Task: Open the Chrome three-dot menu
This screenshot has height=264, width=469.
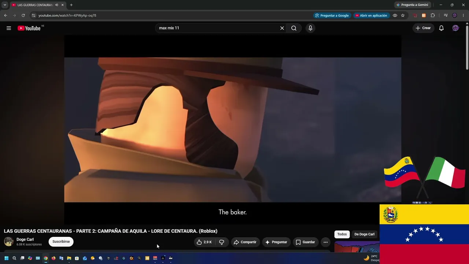Action: click(464, 15)
